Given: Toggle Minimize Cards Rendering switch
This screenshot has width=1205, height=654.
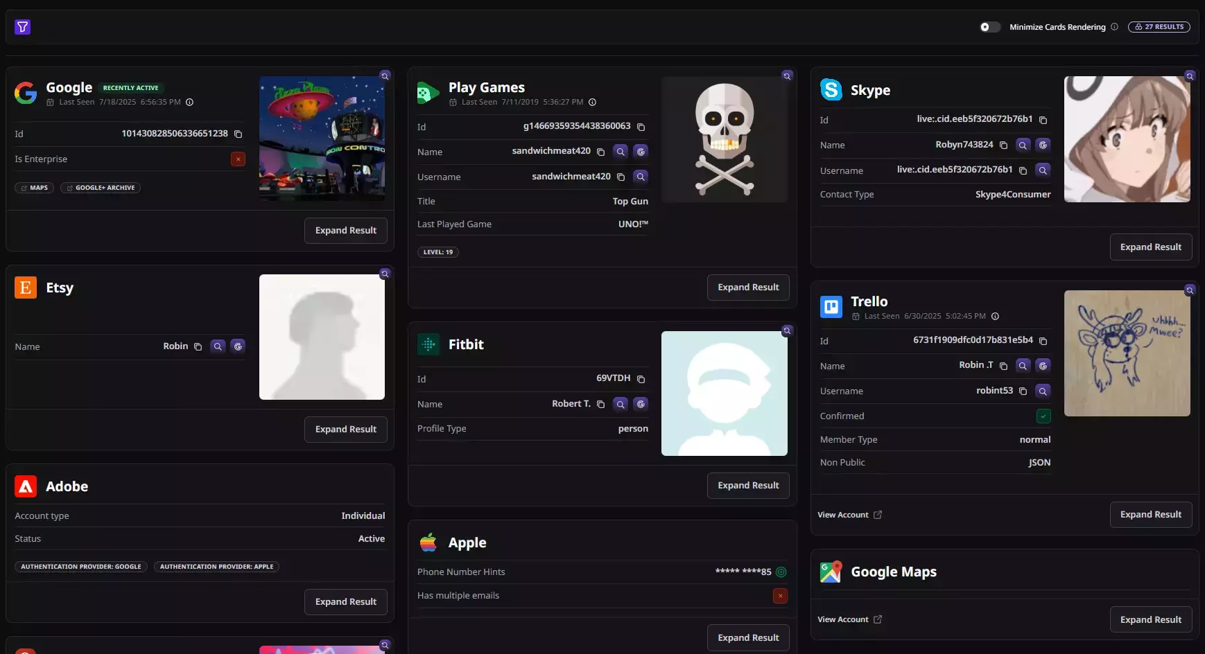Looking at the screenshot, I should [x=989, y=27].
